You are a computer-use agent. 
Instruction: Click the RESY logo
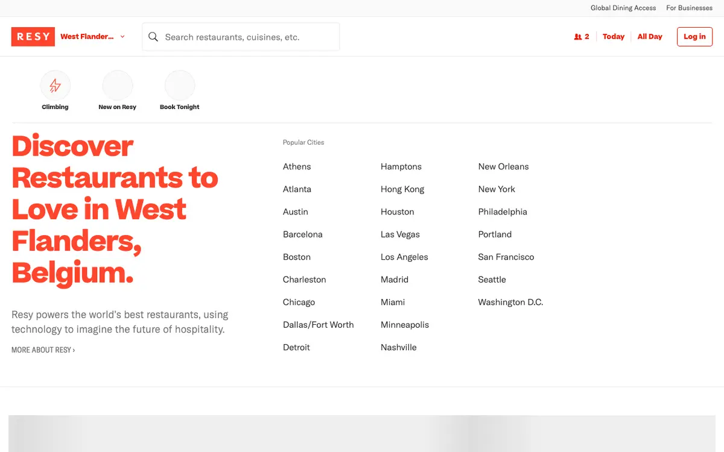tap(33, 37)
